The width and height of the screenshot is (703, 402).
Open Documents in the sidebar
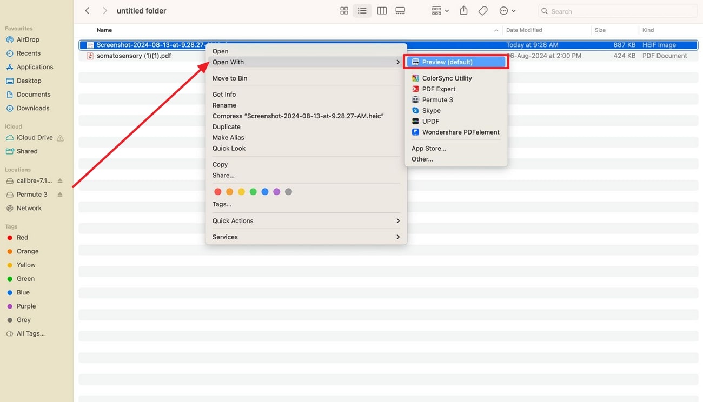point(28,94)
